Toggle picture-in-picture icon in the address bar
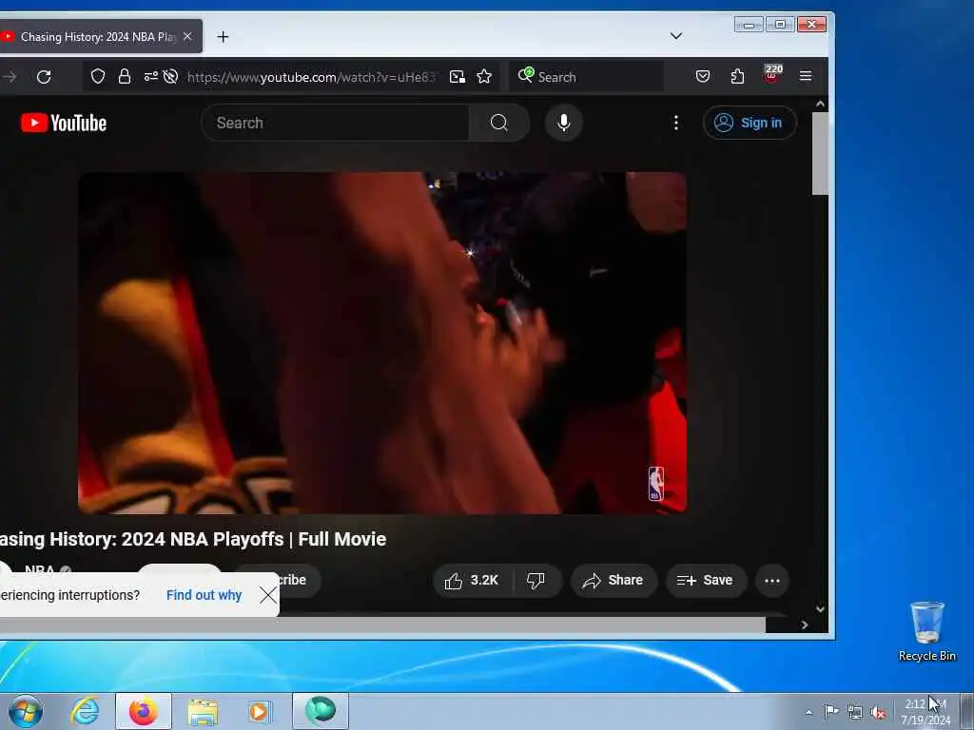This screenshot has height=730, width=974. point(458,76)
